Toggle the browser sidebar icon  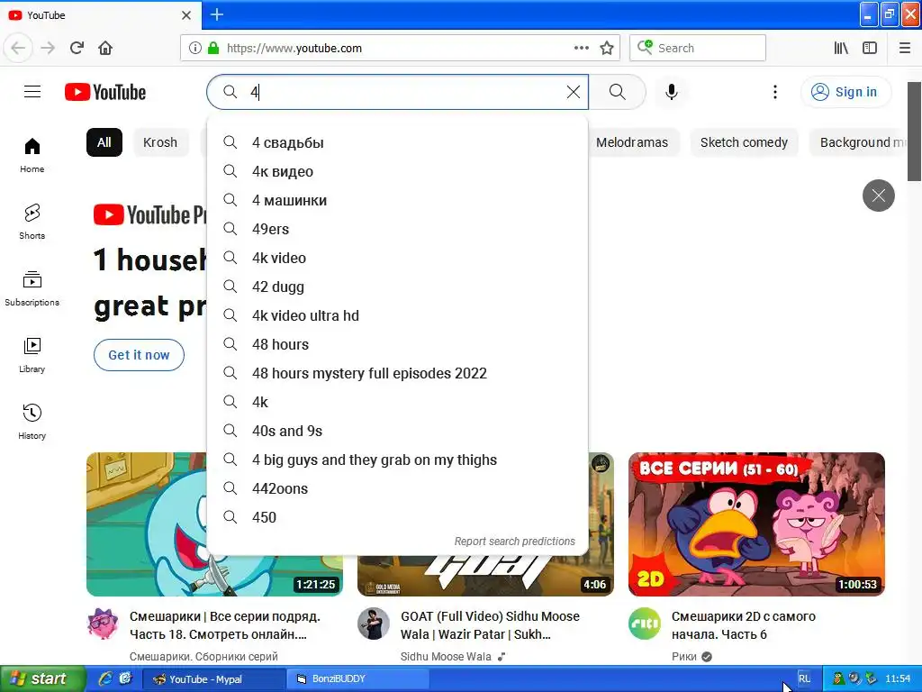tap(870, 48)
